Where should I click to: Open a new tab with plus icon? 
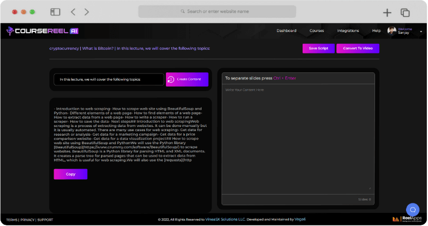tap(387, 12)
